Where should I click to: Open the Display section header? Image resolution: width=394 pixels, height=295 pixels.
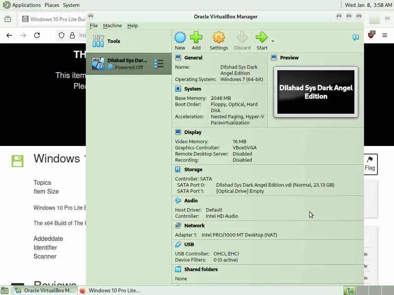(193, 132)
